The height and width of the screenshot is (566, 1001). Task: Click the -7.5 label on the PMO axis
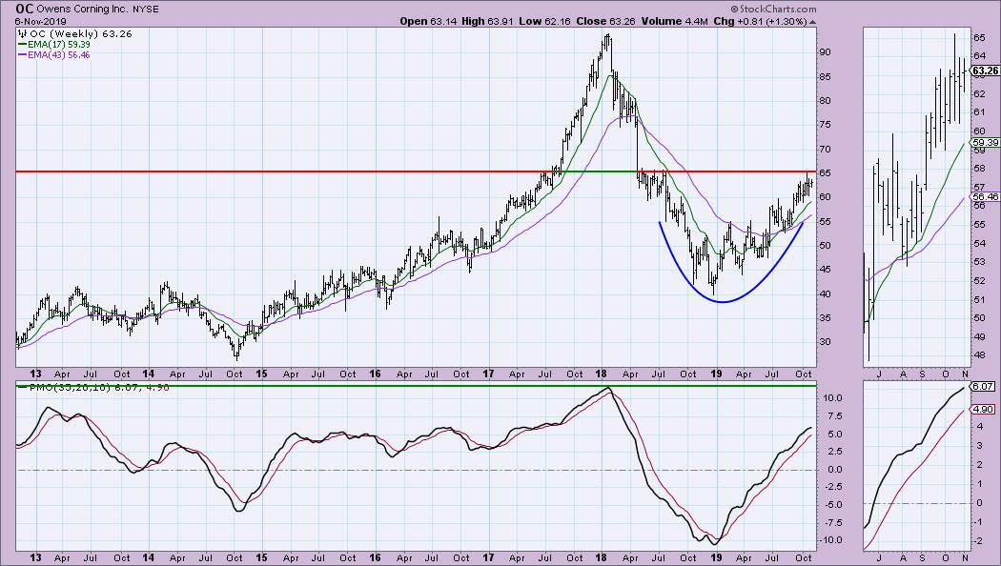coord(832,522)
